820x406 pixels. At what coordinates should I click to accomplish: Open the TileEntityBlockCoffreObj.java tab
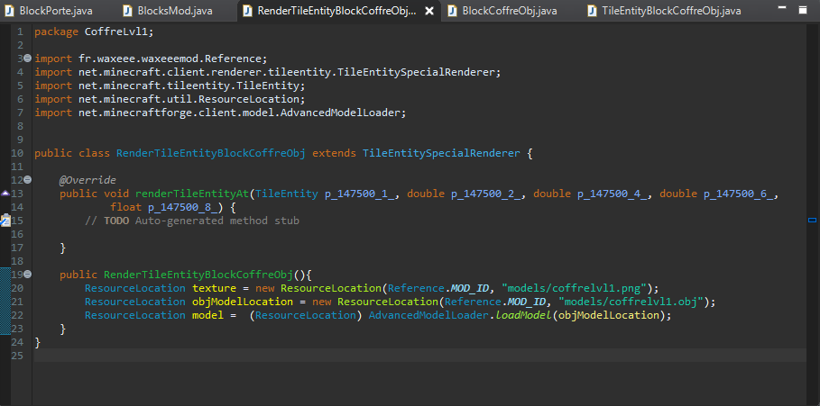click(x=670, y=11)
